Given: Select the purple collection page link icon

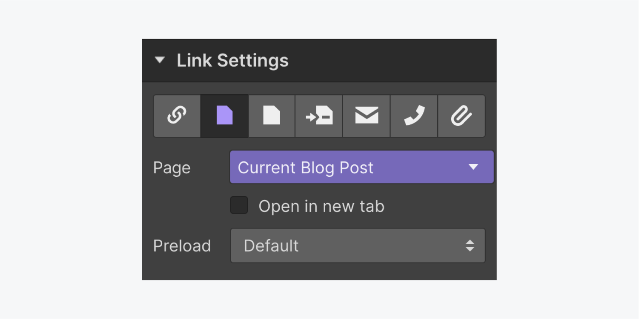Looking at the screenshot, I should click(224, 116).
